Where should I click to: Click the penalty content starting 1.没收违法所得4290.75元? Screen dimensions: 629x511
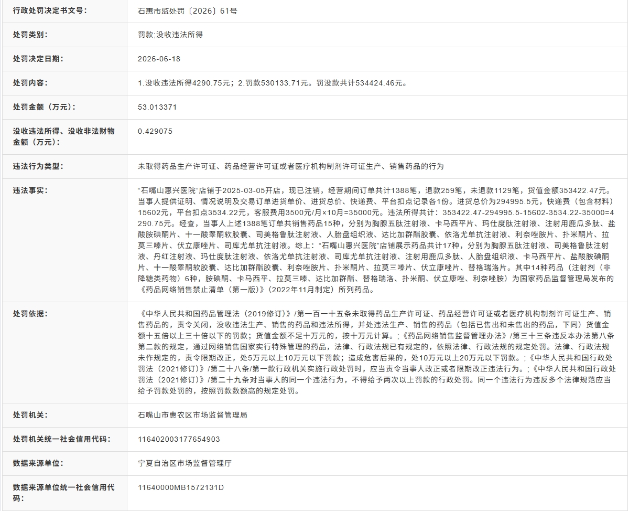(273, 83)
